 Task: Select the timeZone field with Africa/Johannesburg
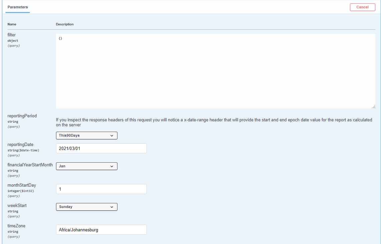tap(101, 230)
